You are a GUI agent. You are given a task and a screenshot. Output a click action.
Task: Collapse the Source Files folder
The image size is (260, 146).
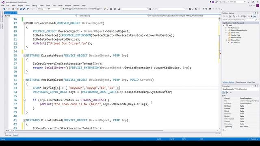pyautogui.click(x=226, y=40)
